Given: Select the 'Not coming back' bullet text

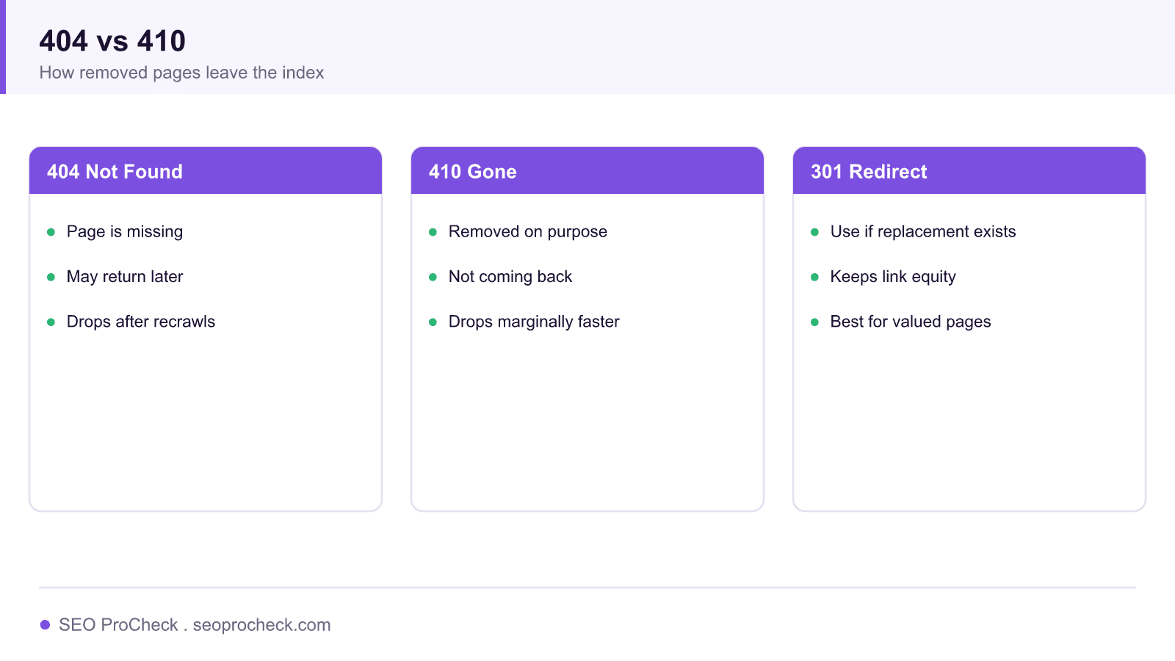Looking at the screenshot, I should 510,277.
